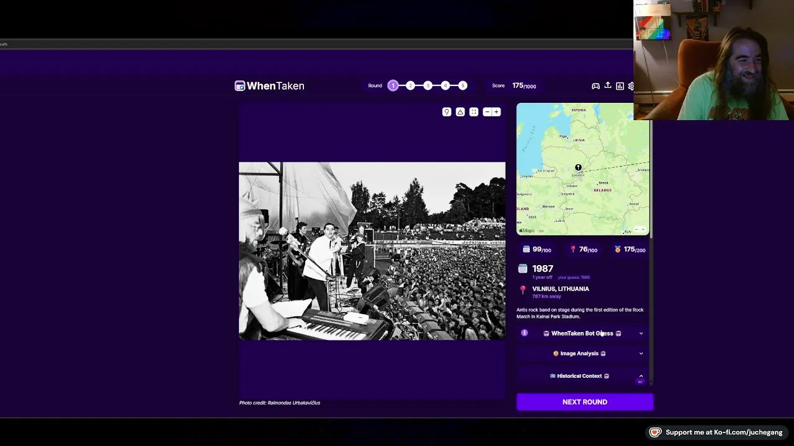Select round 5 step indicator
The image size is (794, 446).
[x=462, y=85]
